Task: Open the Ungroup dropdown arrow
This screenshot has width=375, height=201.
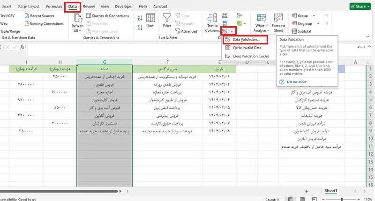Action: tap(318, 23)
